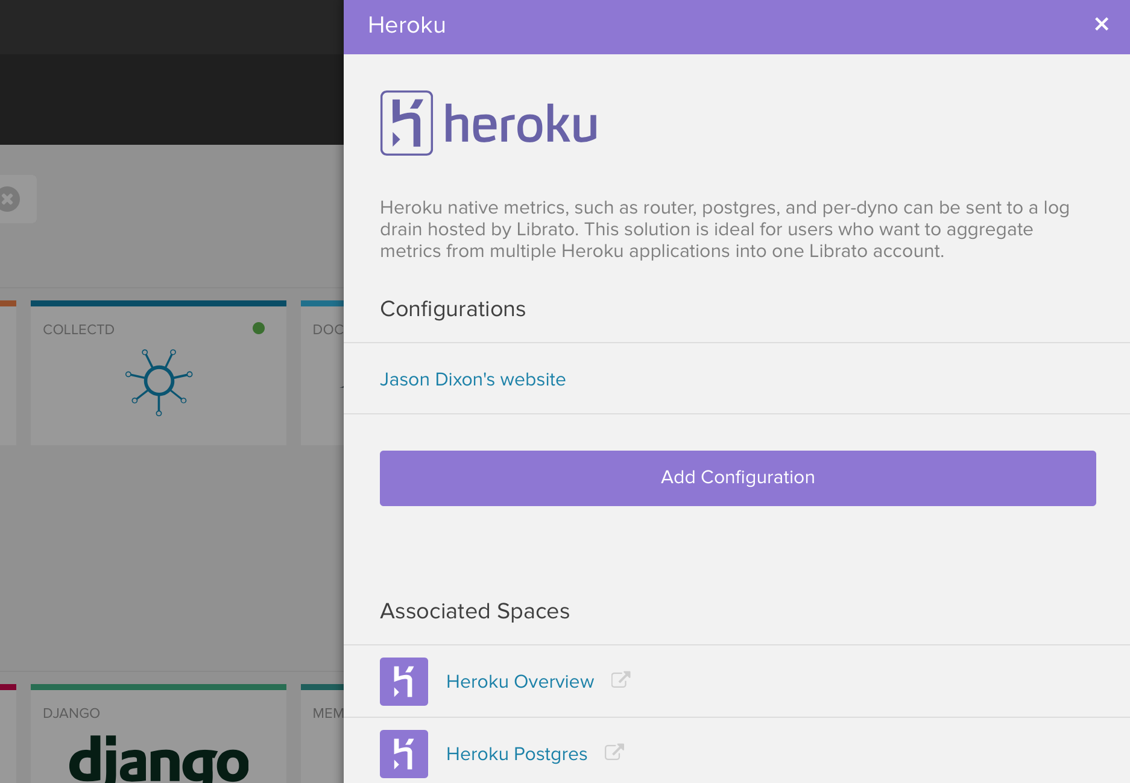Click the external link icon beside Heroku Overview
Screen dimensions: 1130x783
(620, 680)
